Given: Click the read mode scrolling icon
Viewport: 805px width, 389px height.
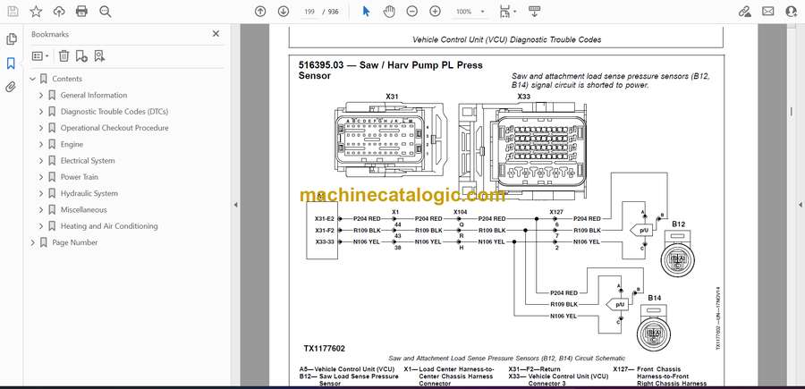Looking at the screenshot, I should [x=535, y=12].
